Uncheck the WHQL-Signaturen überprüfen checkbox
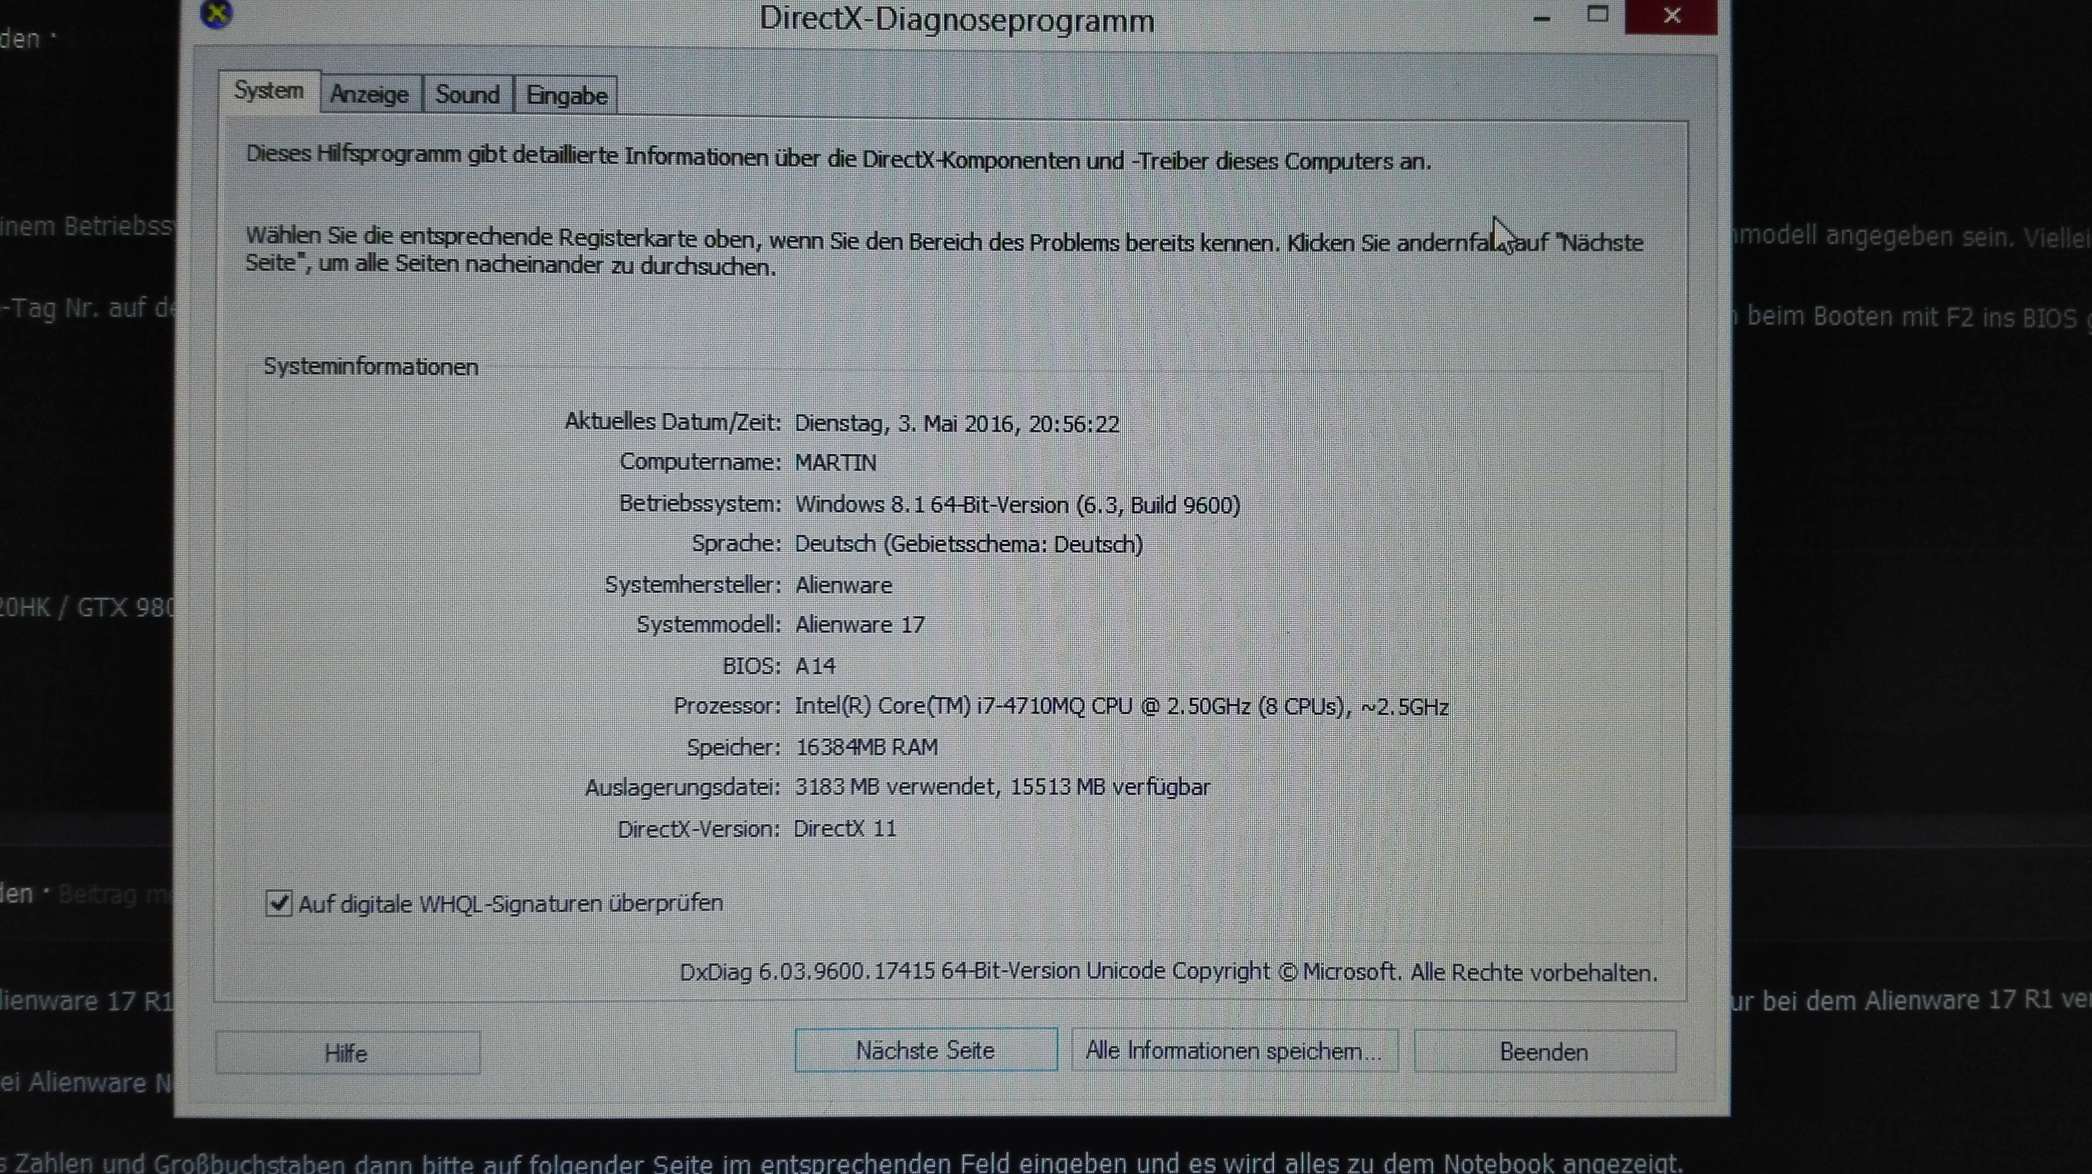This screenshot has width=2092, height=1174. (279, 903)
